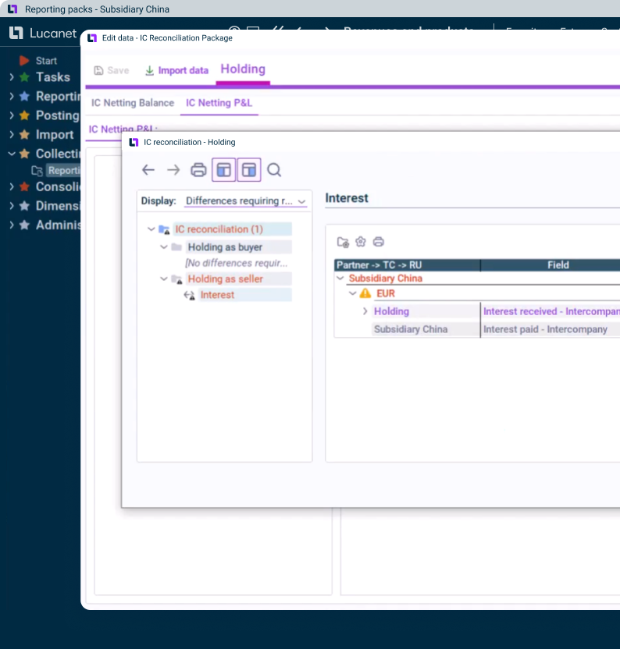This screenshot has width=620, height=649.
Task: Expand the Tasks node in sidebar
Action: [x=11, y=77]
